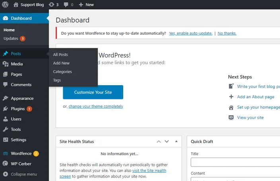This screenshot has height=181, width=280.
Task: Open comments bubble icon in admin bar
Action: click(x=66, y=5)
